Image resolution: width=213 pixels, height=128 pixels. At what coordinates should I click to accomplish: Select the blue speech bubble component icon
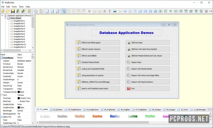click(145, 11)
